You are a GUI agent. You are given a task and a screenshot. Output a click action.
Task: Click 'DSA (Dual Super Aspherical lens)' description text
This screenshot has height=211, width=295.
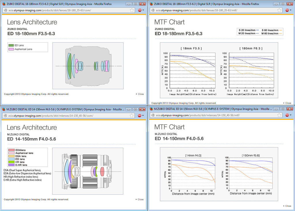(x=22, y=170)
